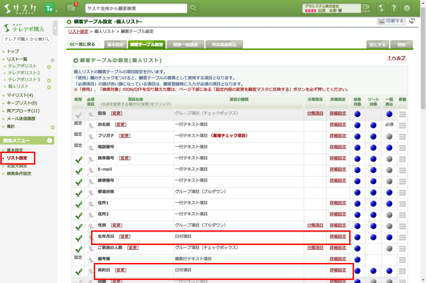
Task: Collapse the 設定メニュー section
Action: tap(49, 140)
